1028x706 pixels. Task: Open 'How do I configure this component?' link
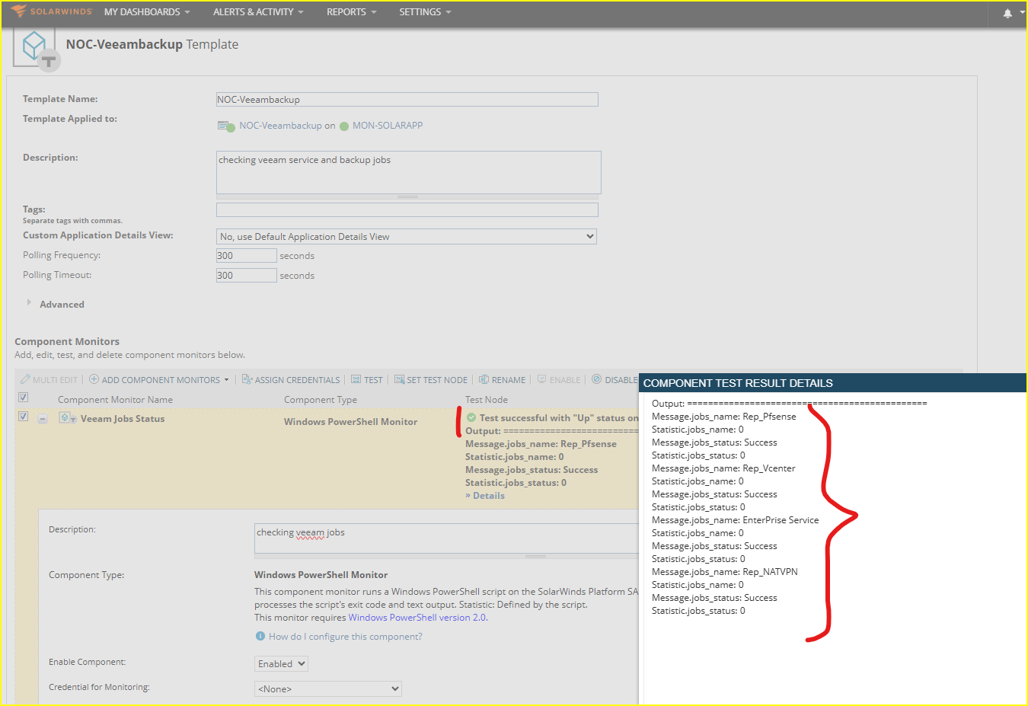tap(346, 637)
